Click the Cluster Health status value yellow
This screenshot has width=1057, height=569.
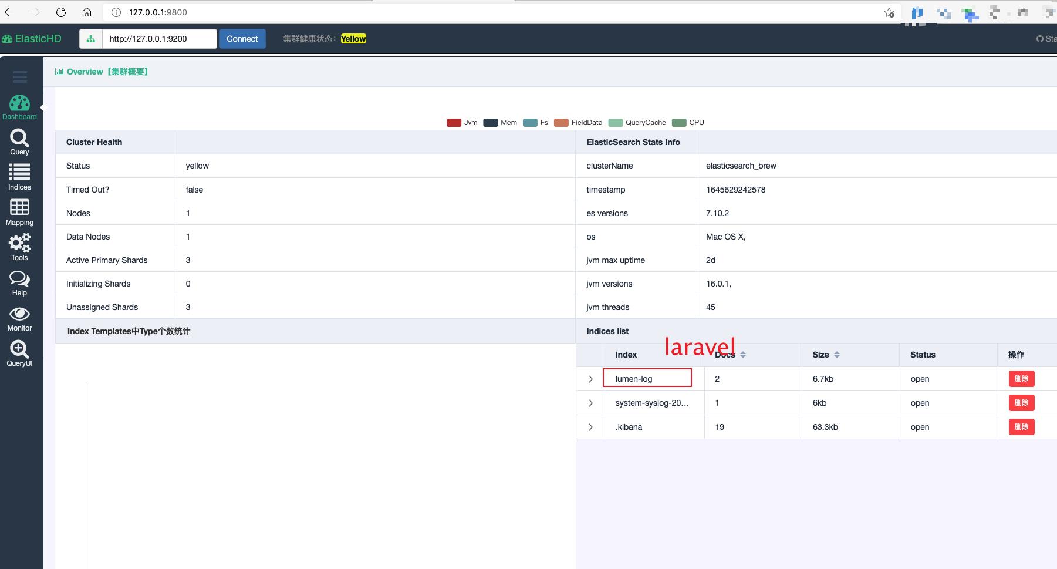click(197, 166)
